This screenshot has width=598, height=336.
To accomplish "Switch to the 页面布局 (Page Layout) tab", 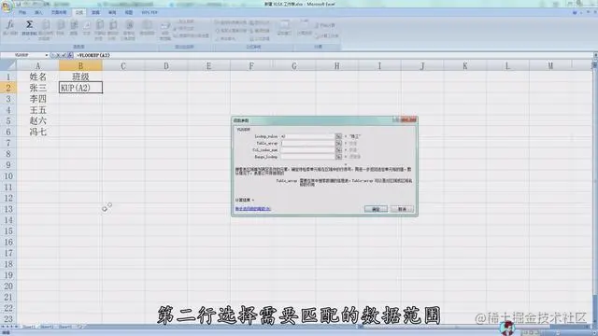I will click(59, 12).
